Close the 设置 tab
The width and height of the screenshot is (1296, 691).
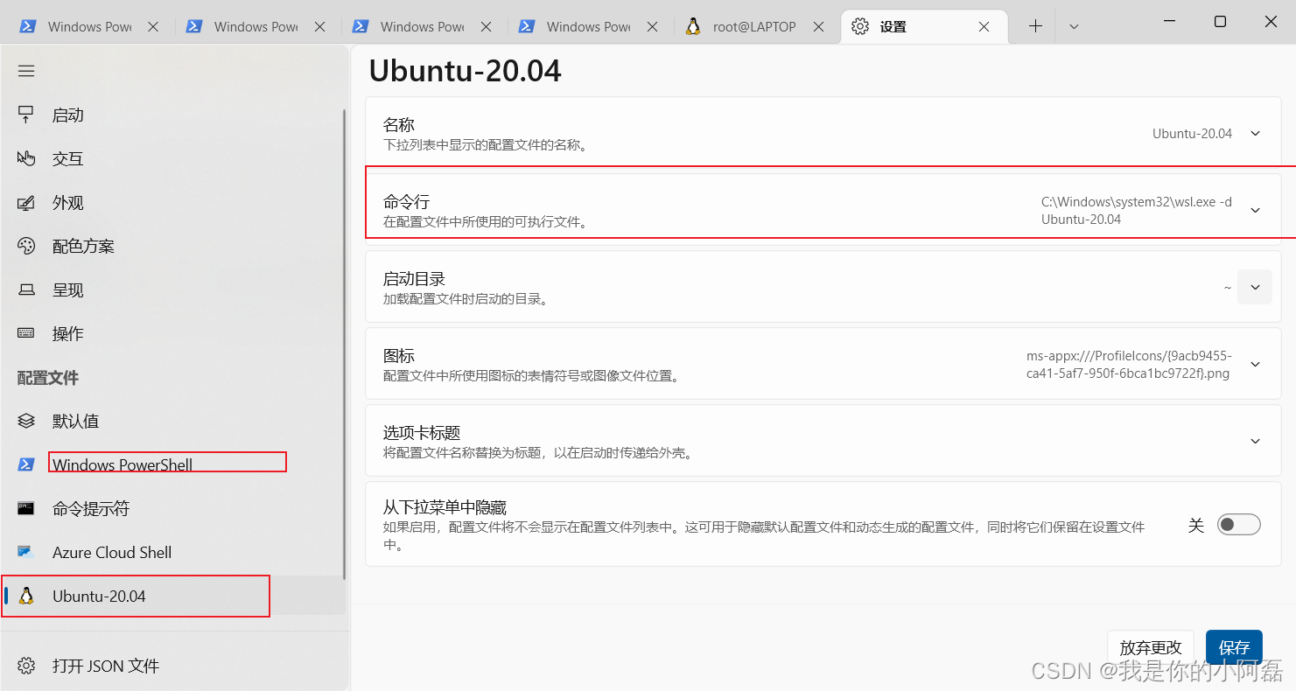(x=984, y=27)
